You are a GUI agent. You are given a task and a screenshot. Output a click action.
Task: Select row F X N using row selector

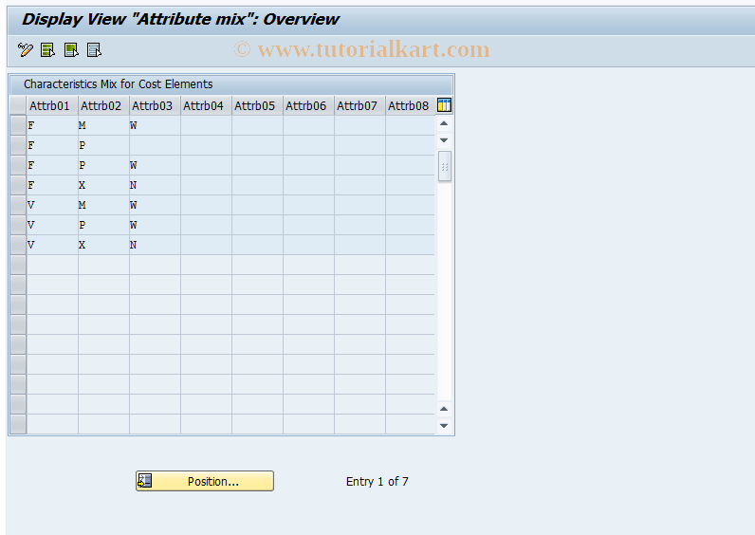point(18,185)
